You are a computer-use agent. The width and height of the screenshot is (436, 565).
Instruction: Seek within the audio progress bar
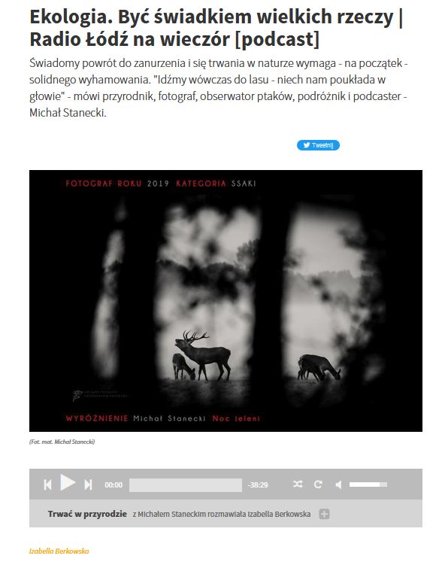pos(186,485)
